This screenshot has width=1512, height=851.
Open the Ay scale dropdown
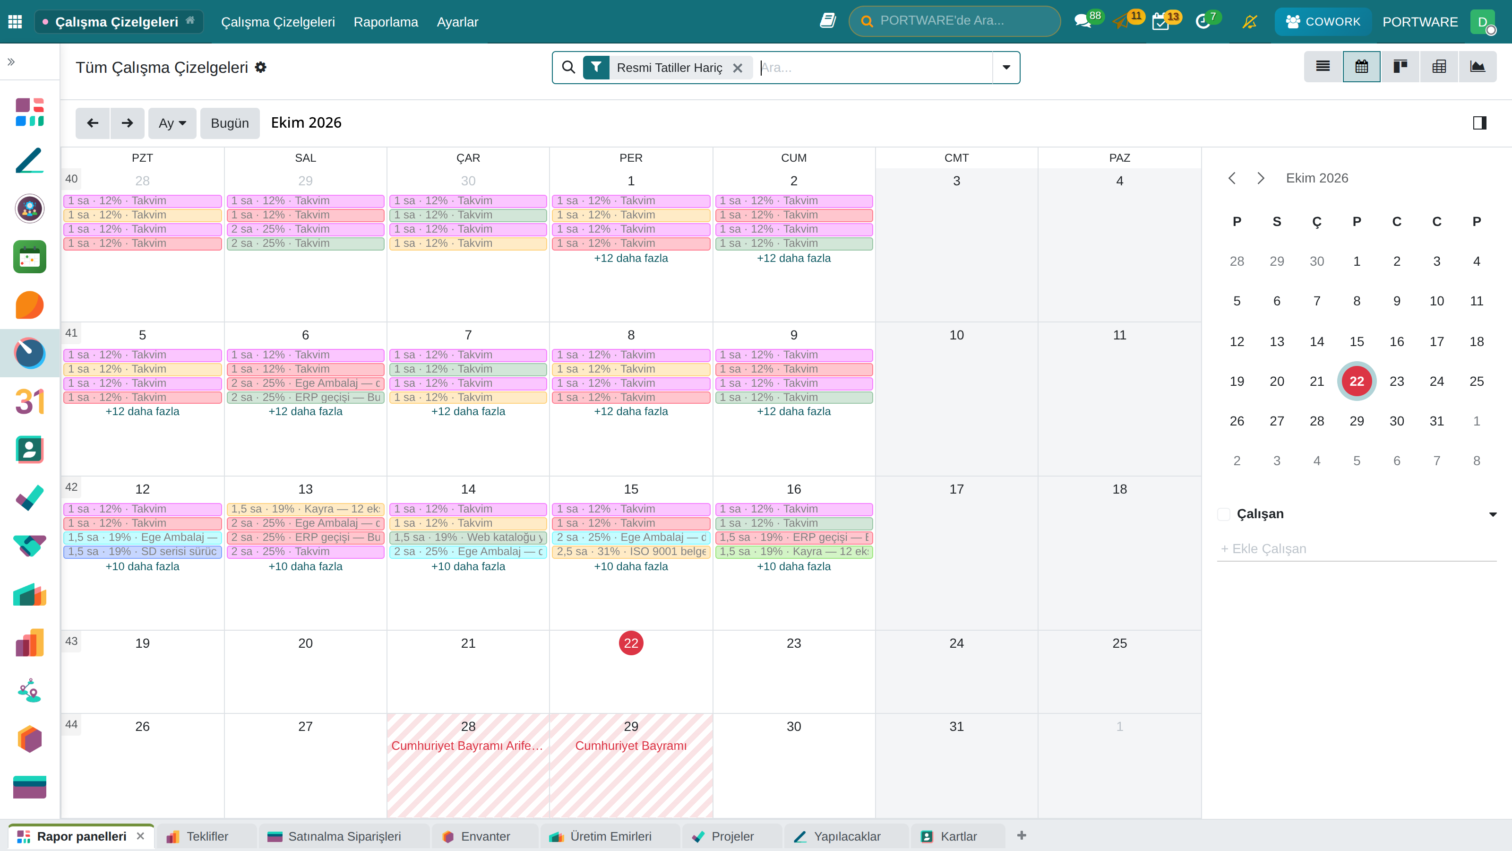coord(172,123)
